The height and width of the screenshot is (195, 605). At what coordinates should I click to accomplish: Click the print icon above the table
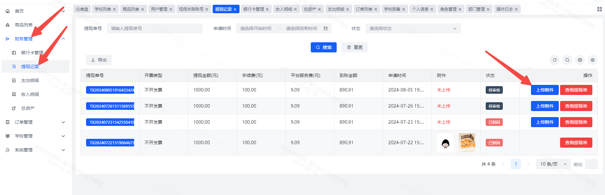[x=580, y=60]
